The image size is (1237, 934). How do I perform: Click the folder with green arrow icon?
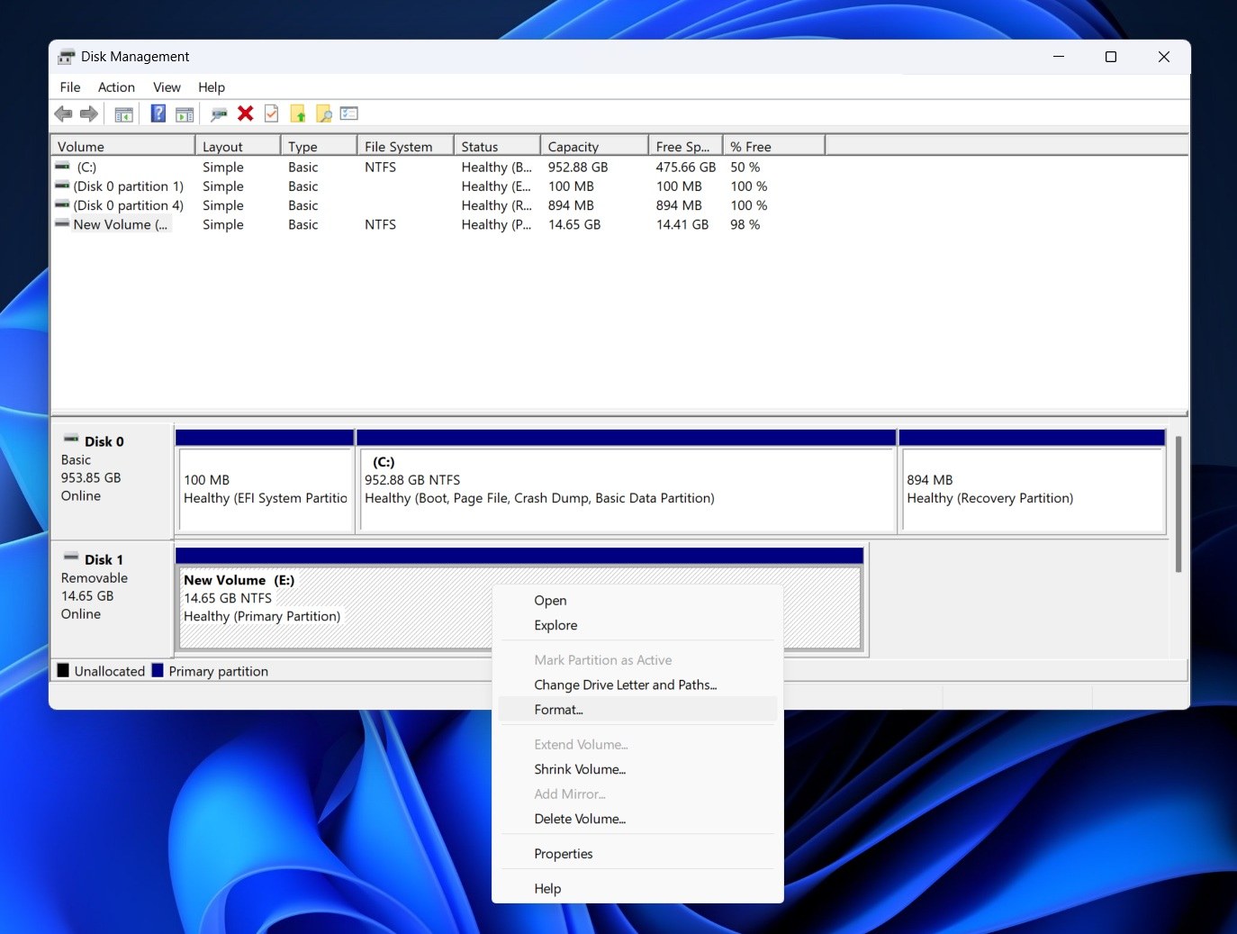point(298,113)
